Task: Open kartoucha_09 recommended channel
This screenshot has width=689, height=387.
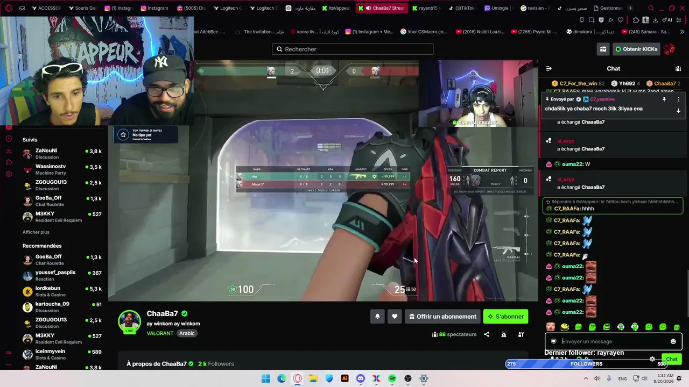Action: click(x=62, y=307)
